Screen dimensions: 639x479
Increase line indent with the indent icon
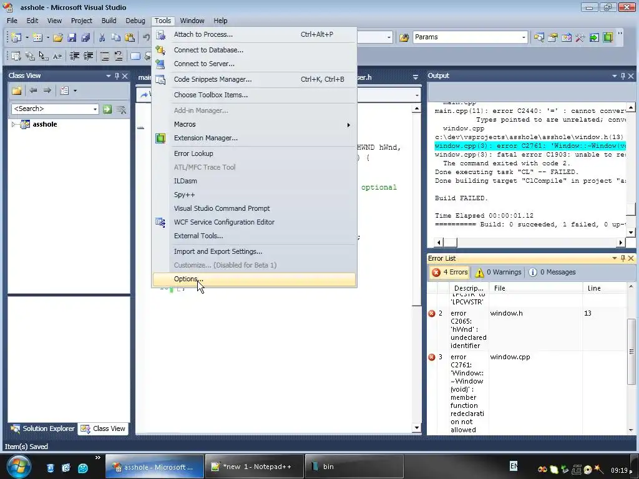tap(89, 56)
